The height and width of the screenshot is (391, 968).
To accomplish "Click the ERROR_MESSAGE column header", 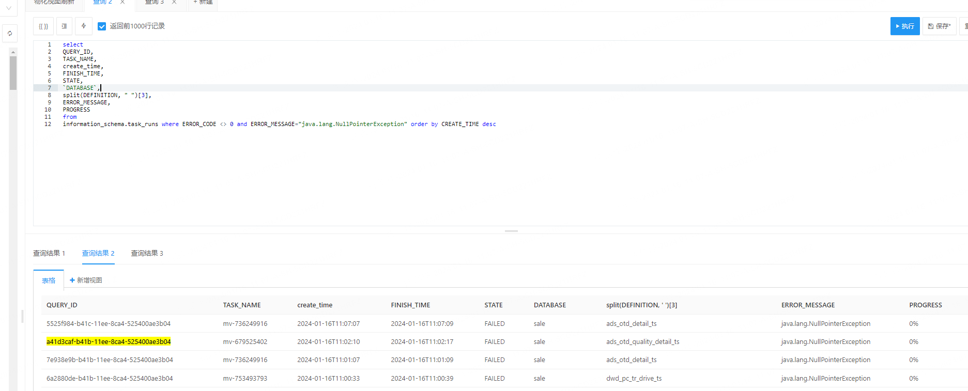I will click(808, 305).
